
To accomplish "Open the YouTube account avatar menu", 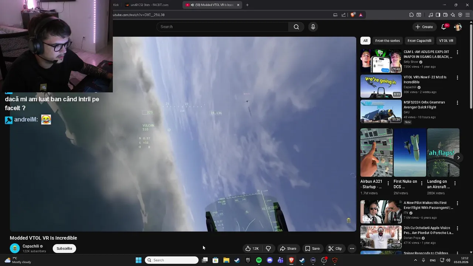I will click(457, 27).
